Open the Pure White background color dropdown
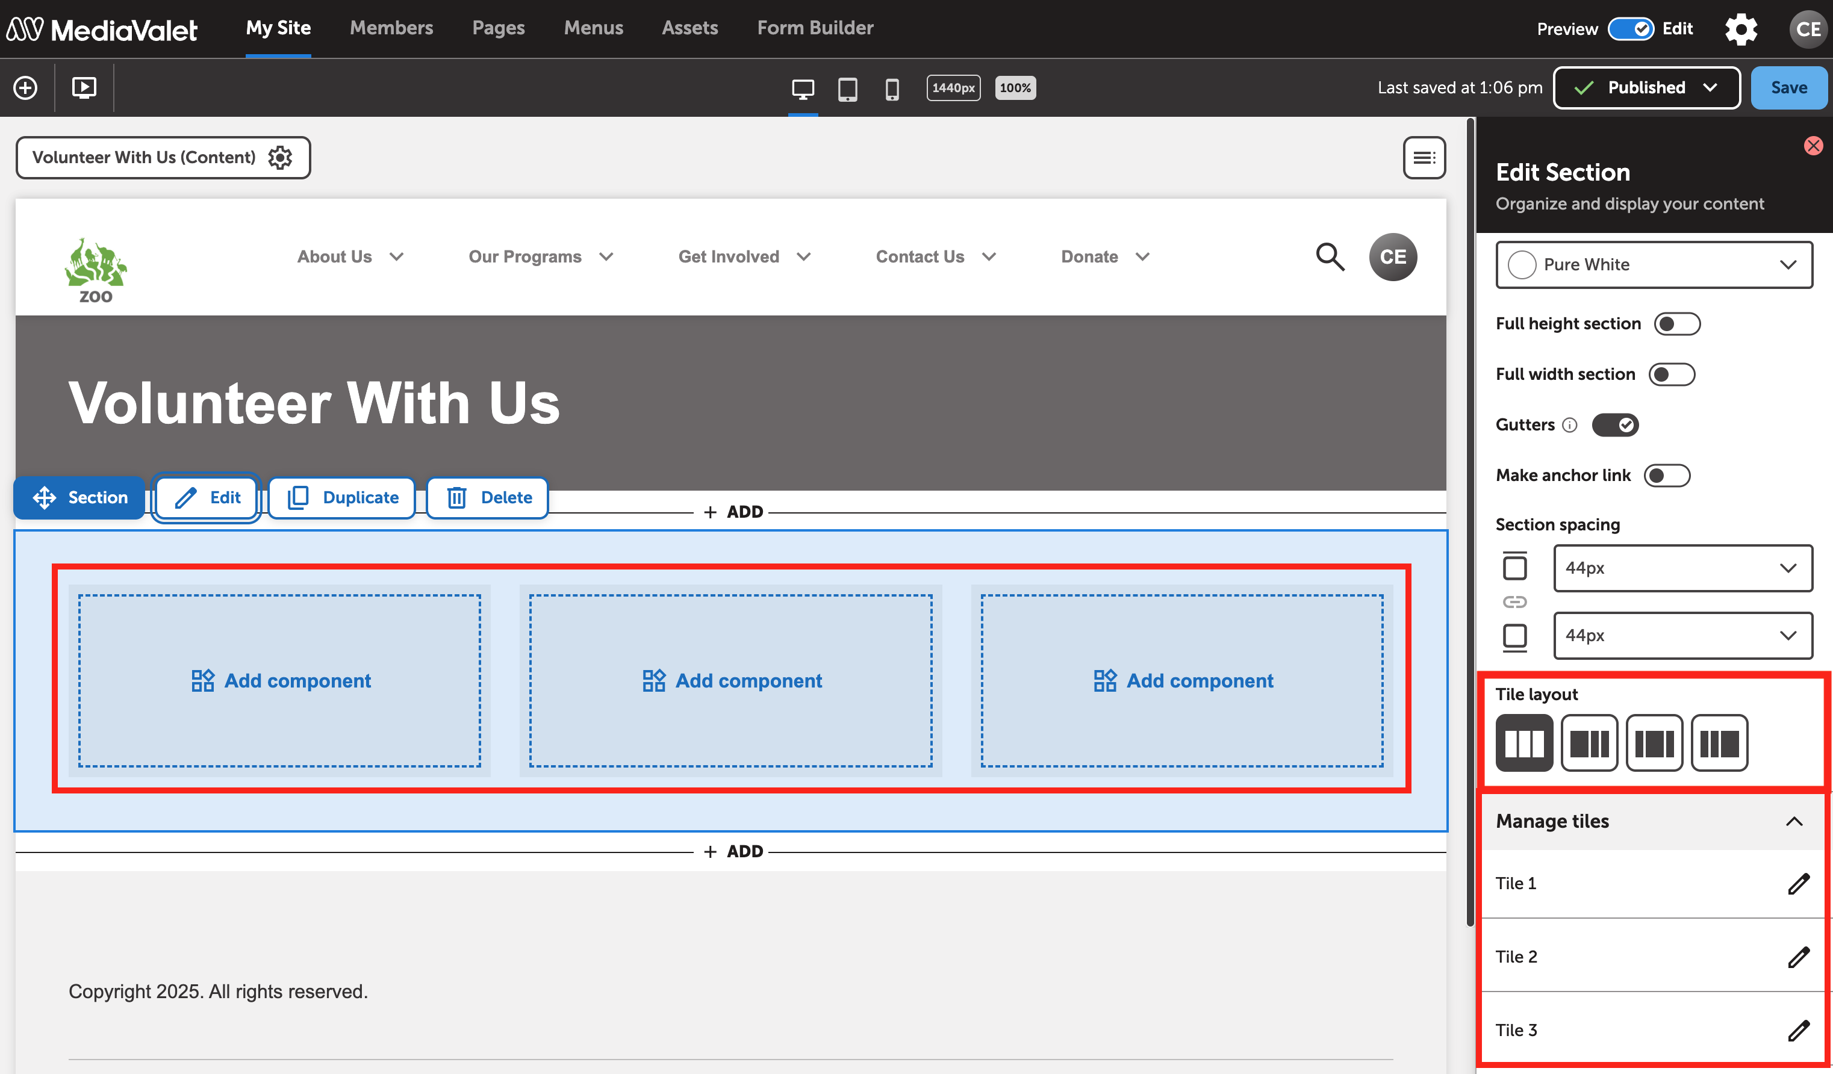1833x1074 pixels. pyautogui.click(x=1654, y=265)
